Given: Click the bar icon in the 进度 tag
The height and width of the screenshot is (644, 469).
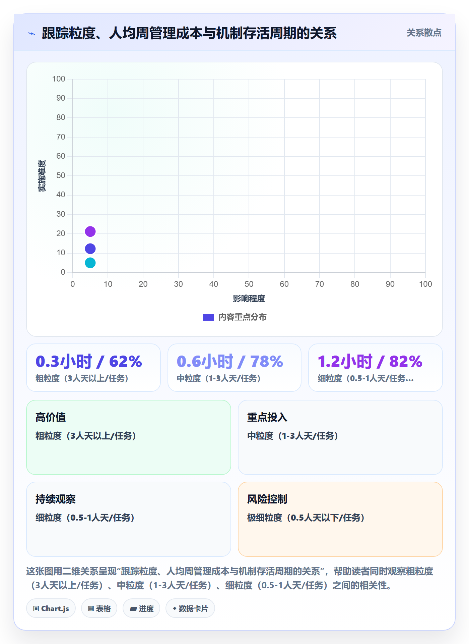Looking at the screenshot, I should pyautogui.click(x=133, y=609).
